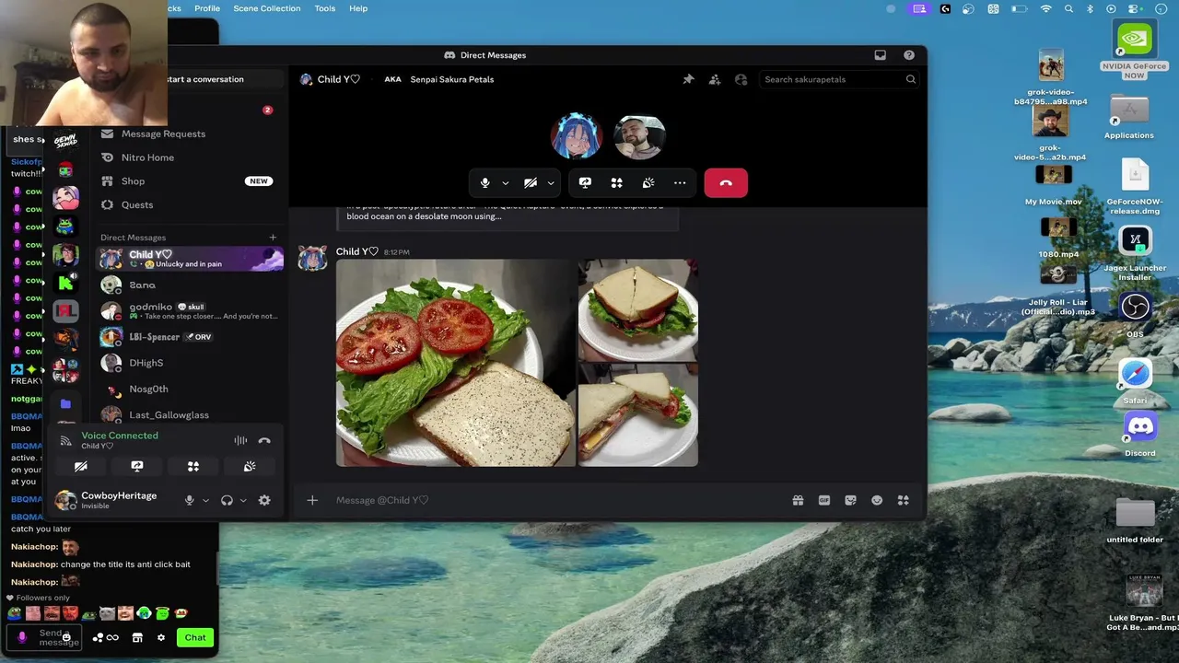
Task: Open Spotlight search in macOS menu bar
Action: [1068, 8]
